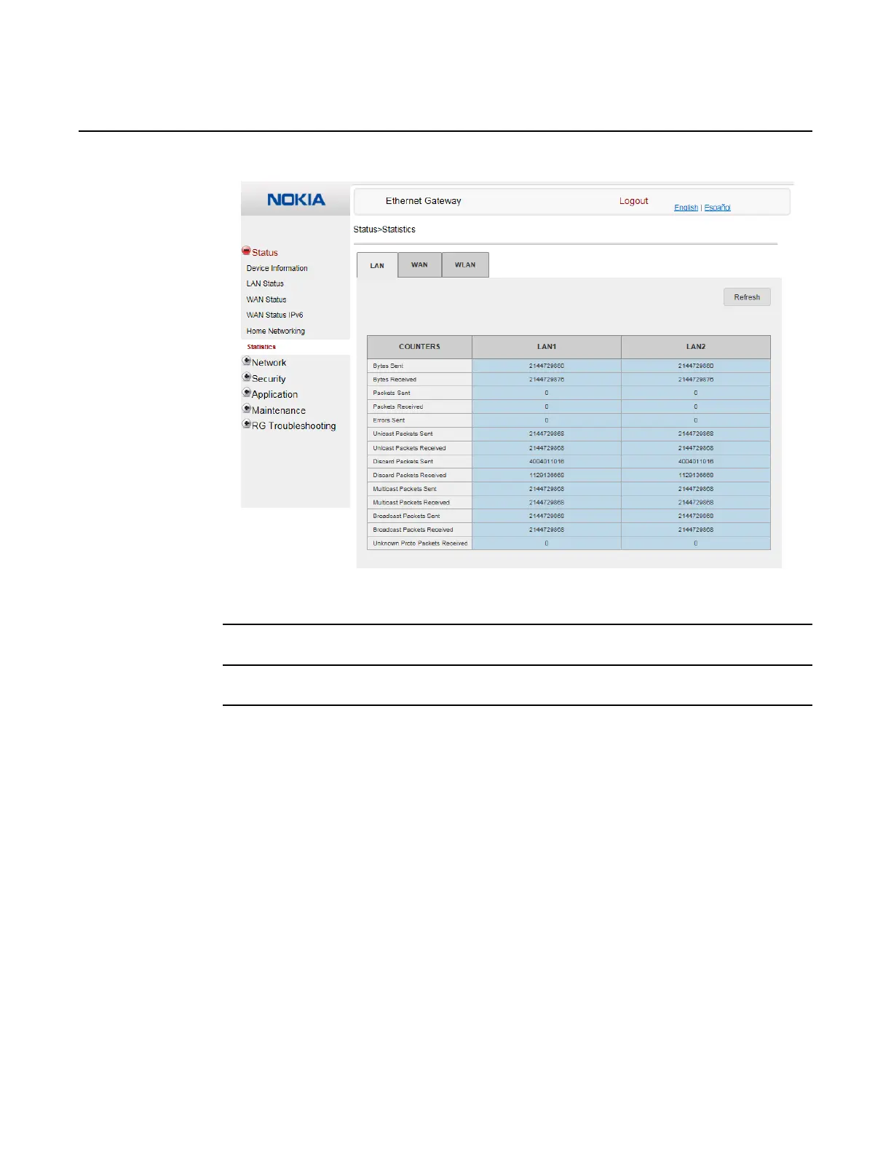Screen dimensions: 891x1154
Task: Expand the RG Troubleshooting menu section
Action: [x=247, y=425]
